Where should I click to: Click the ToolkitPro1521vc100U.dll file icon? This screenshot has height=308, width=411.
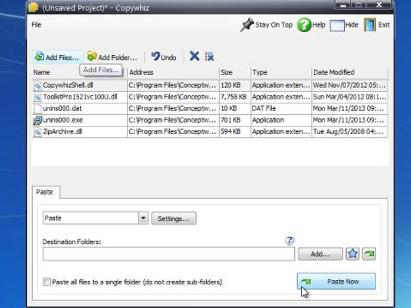[x=38, y=97]
